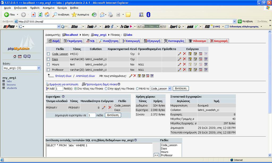Check the Professor field checkbox
Screen dimensions: 272x163
(48, 70)
